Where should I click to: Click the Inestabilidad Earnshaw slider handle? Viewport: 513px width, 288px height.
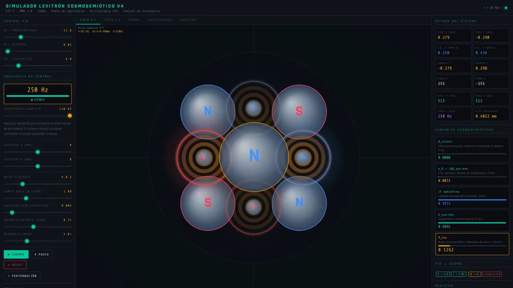coord(12,212)
